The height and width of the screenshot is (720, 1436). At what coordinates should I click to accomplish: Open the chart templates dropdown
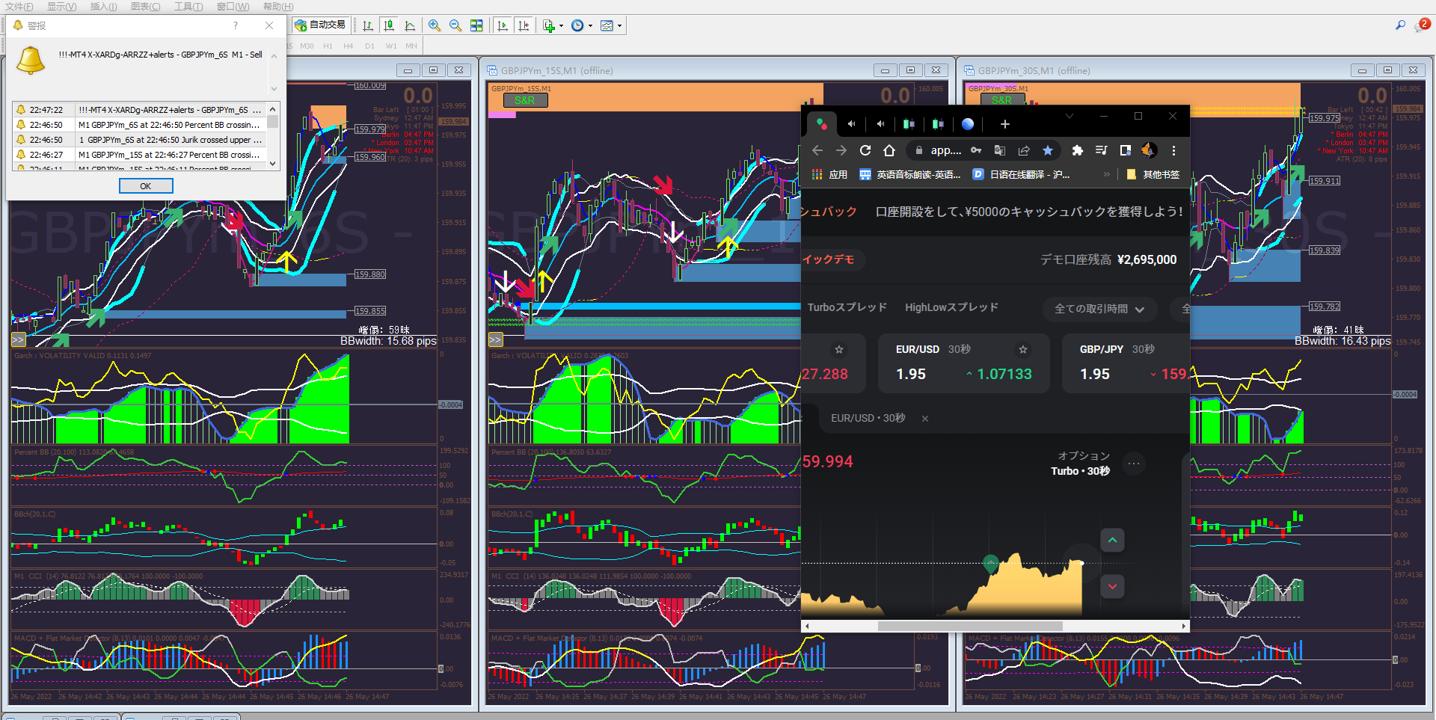pyautogui.click(x=611, y=25)
